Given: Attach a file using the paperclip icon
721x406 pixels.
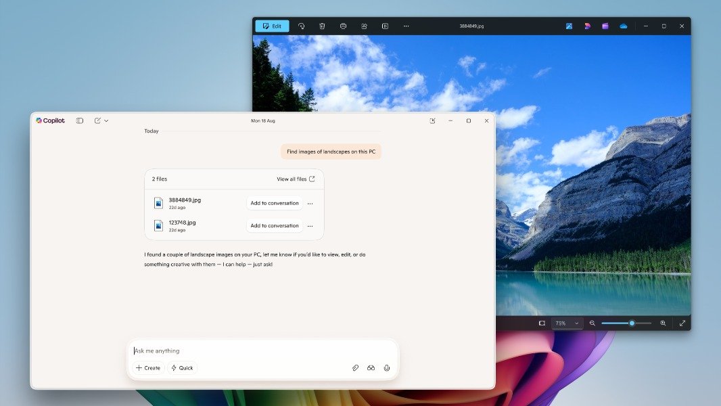Looking at the screenshot, I should pyautogui.click(x=356, y=367).
